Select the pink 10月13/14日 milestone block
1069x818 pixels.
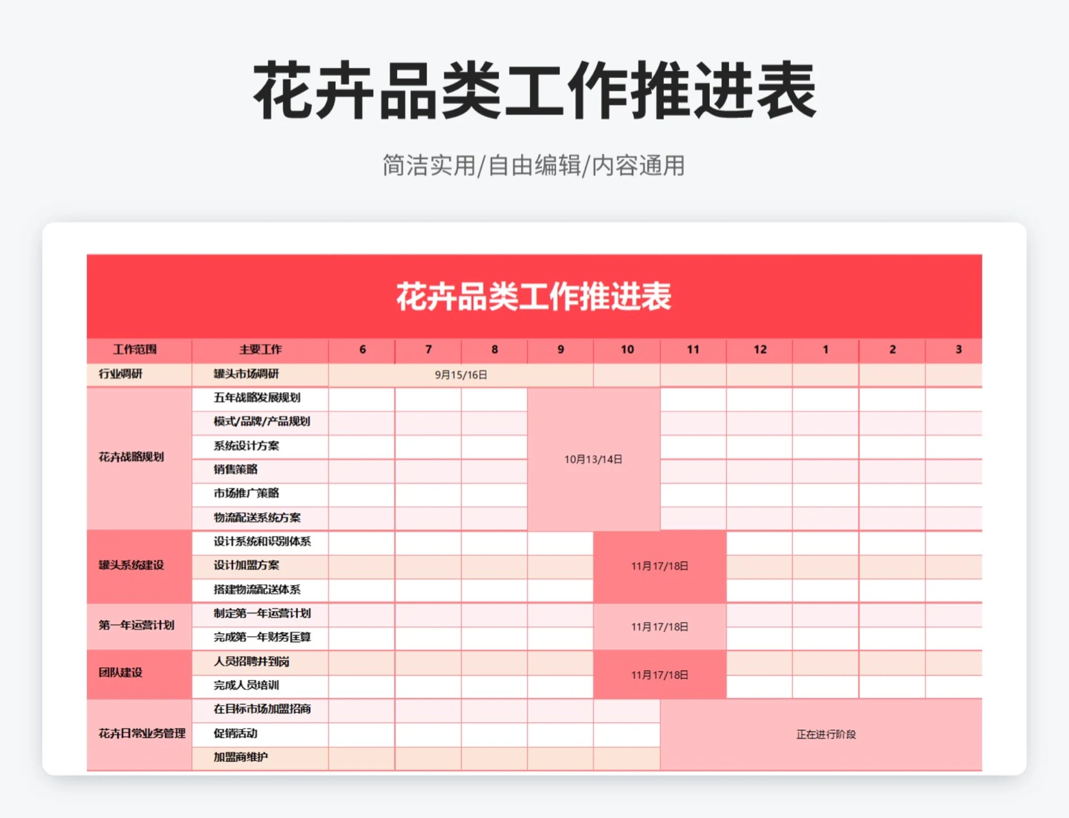(x=594, y=460)
